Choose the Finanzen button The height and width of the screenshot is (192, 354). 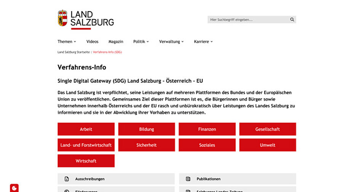(207, 129)
